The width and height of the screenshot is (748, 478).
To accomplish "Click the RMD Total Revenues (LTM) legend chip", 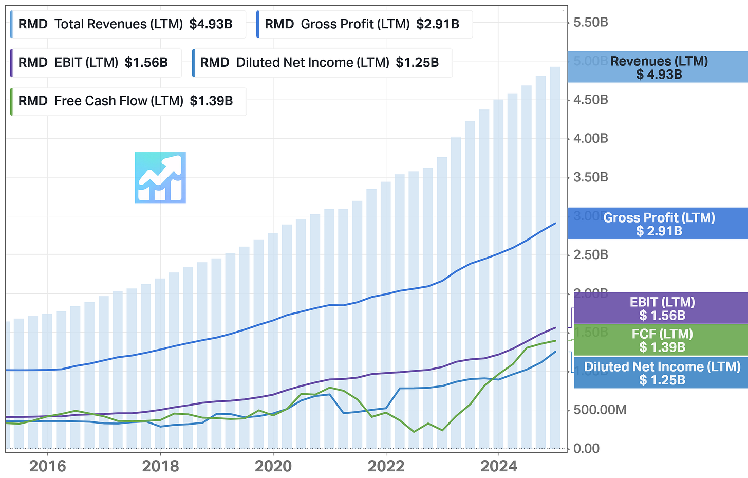I will [128, 24].
